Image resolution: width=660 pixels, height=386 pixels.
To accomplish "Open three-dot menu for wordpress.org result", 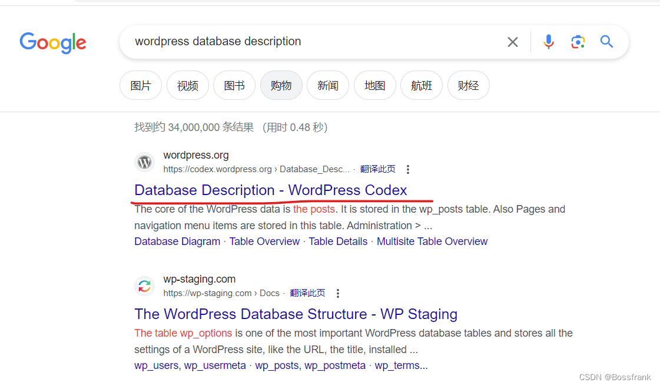I will tap(407, 169).
